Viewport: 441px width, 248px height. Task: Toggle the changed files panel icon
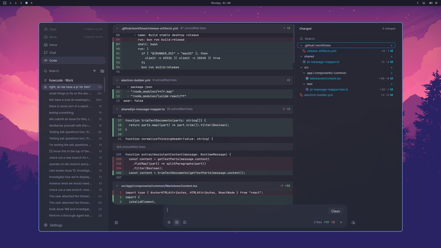click(354, 223)
